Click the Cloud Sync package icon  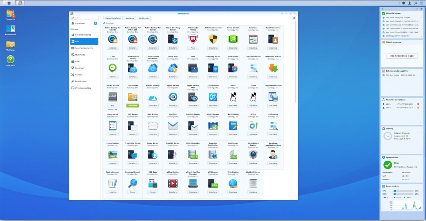click(173, 68)
